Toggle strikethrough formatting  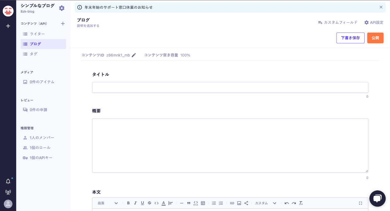150,203
